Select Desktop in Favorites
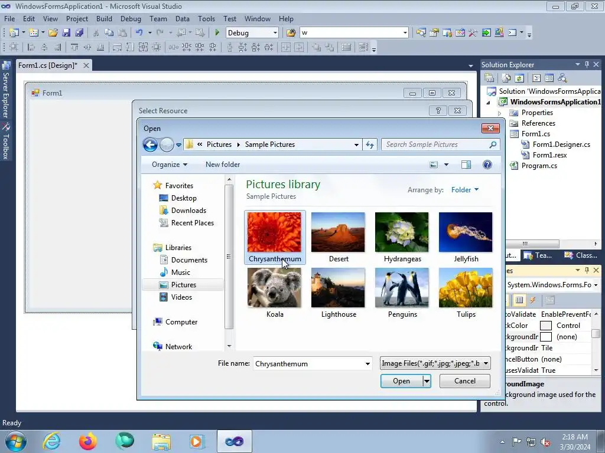 pos(184,198)
